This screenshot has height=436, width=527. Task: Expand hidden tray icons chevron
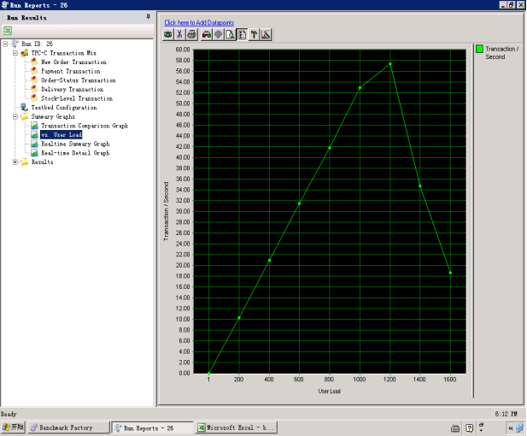point(511,428)
